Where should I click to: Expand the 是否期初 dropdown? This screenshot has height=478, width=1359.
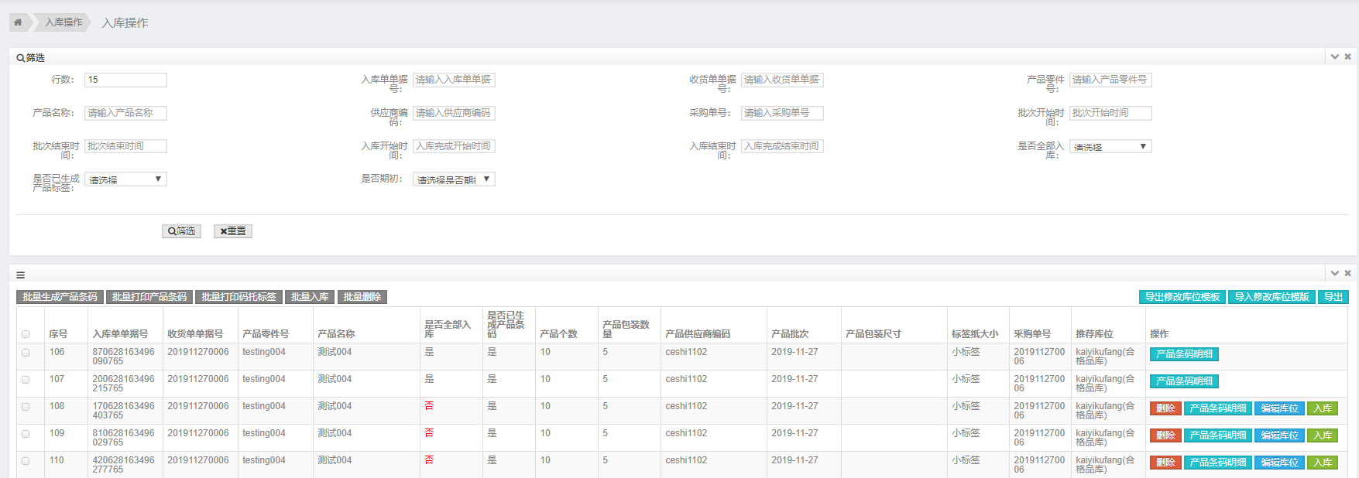454,179
